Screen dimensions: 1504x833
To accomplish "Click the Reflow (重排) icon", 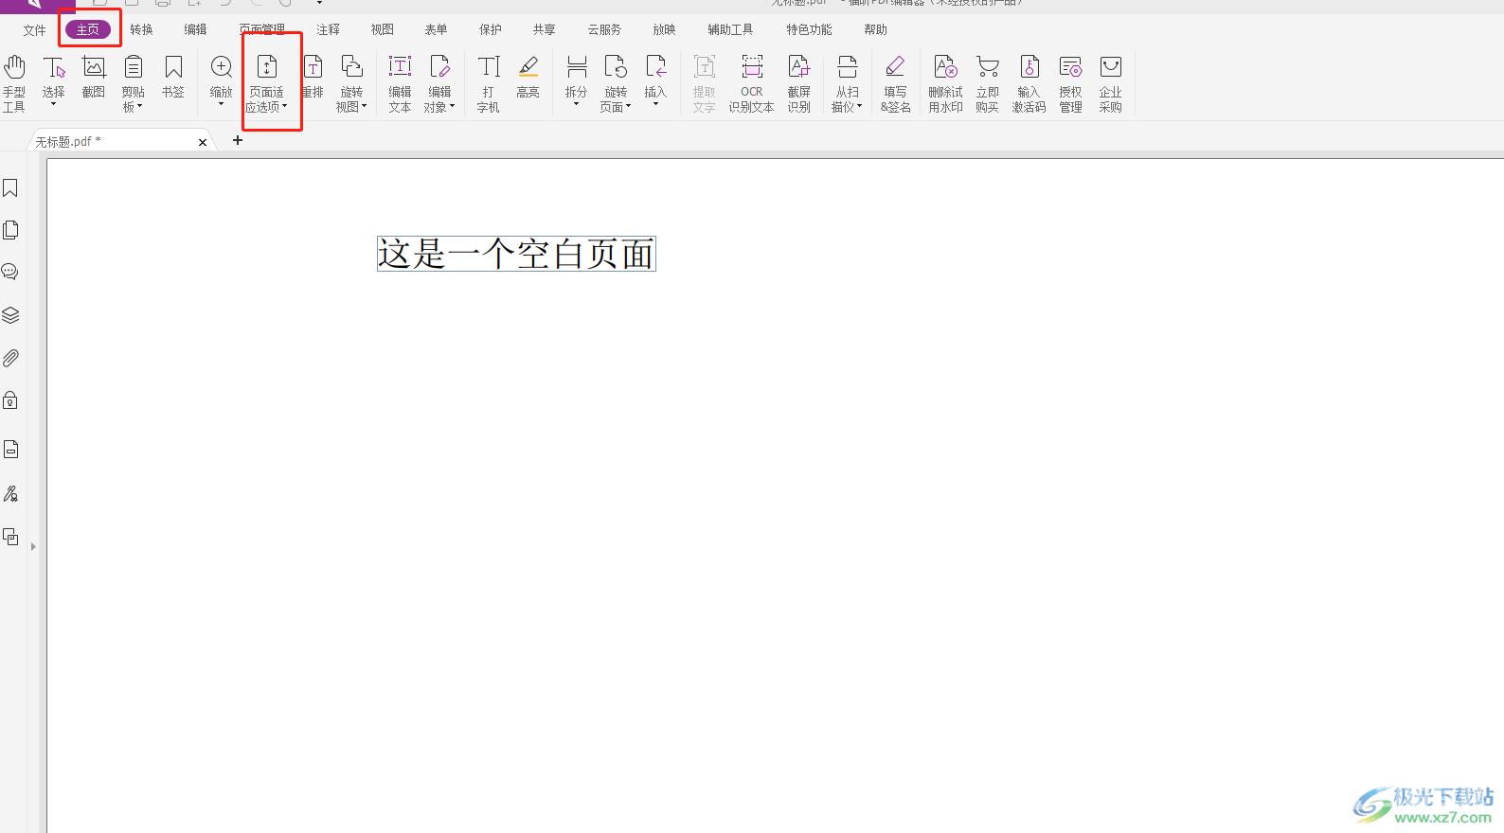I will pyautogui.click(x=313, y=78).
